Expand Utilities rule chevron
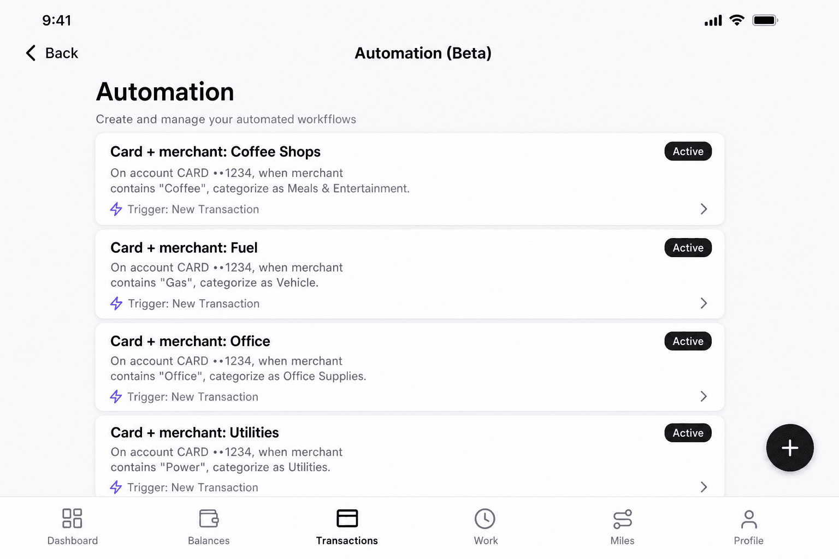This screenshot has height=559, width=839. (704, 487)
